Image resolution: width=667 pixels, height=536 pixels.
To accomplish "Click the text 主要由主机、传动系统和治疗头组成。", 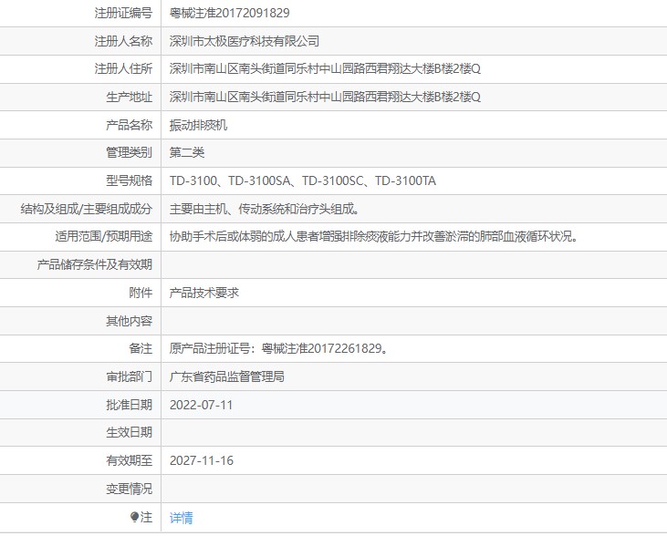I will click(265, 209).
